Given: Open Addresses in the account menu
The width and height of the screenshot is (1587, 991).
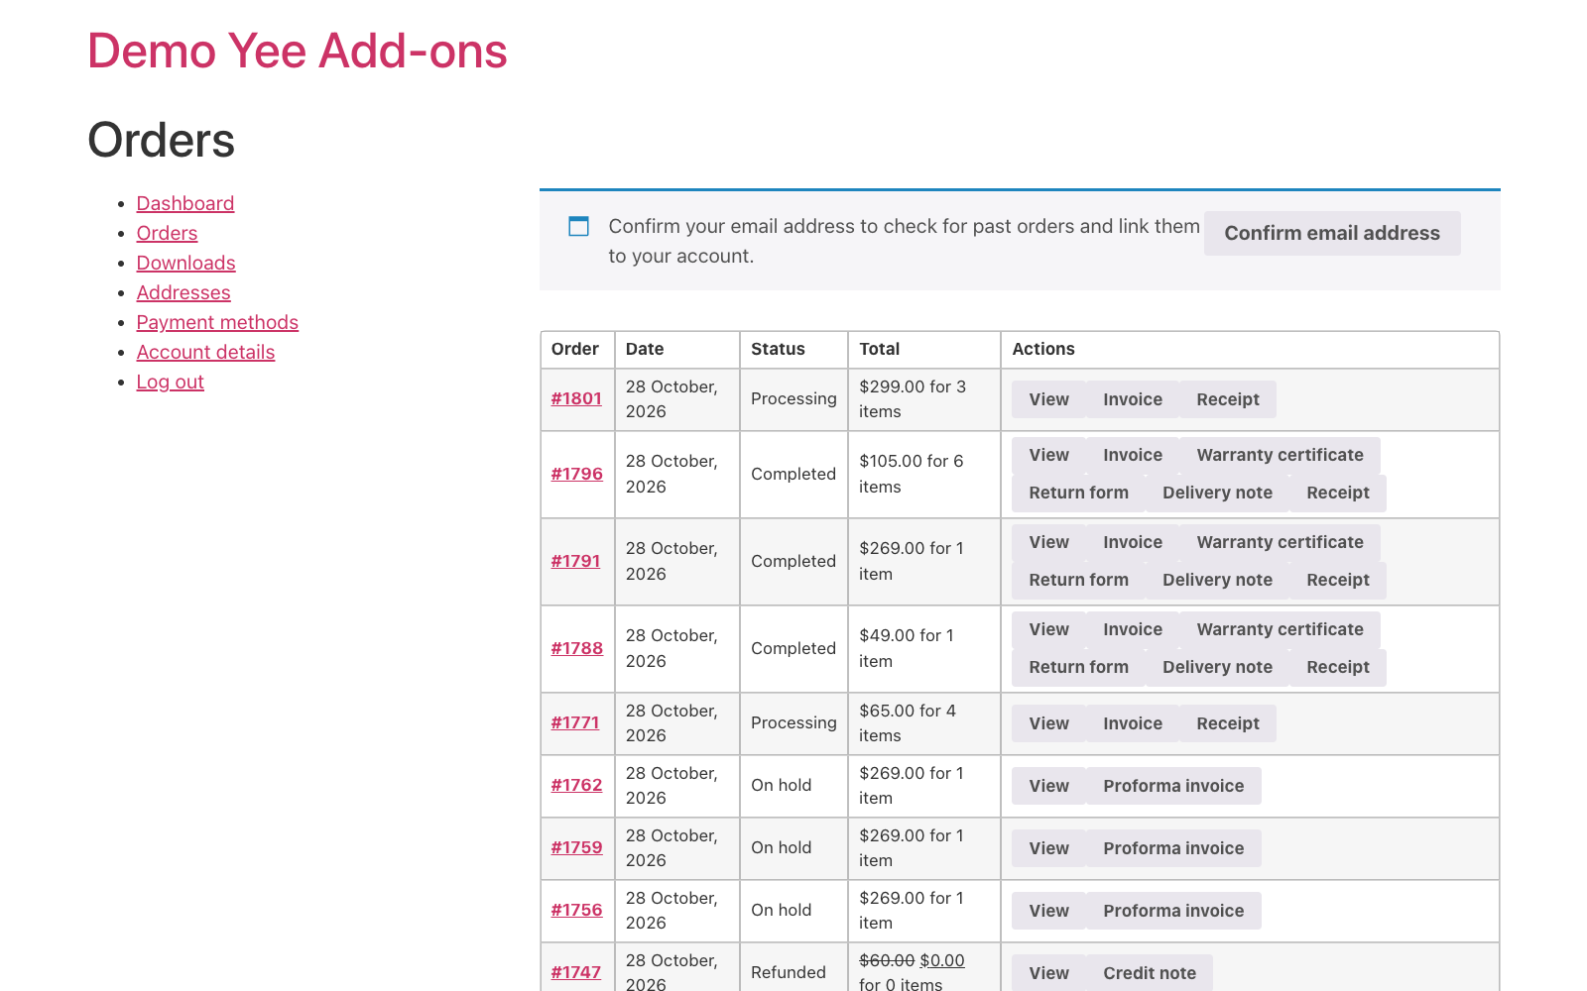Looking at the screenshot, I should tap(183, 292).
